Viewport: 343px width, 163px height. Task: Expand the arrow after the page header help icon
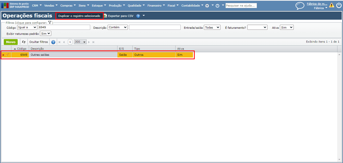pos(144,16)
